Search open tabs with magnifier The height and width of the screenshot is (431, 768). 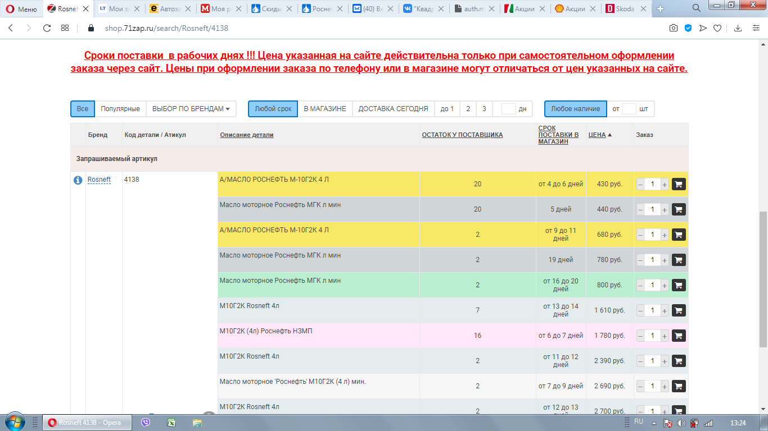pyautogui.click(x=697, y=8)
